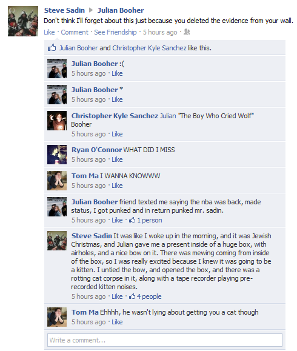The width and height of the screenshot is (297, 351).
Task: Open Tom Ma's profile from last comment
Action: click(85, 312)
